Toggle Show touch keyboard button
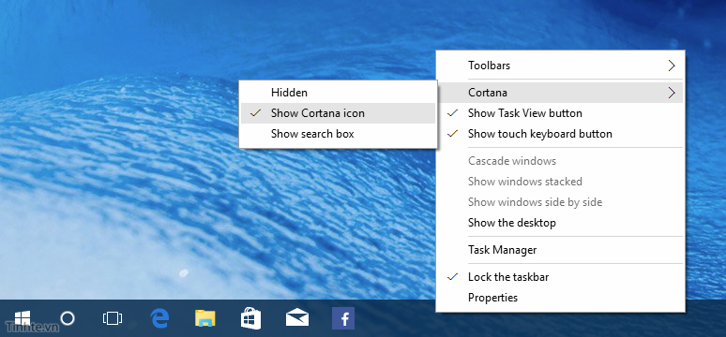 point(560,134)
